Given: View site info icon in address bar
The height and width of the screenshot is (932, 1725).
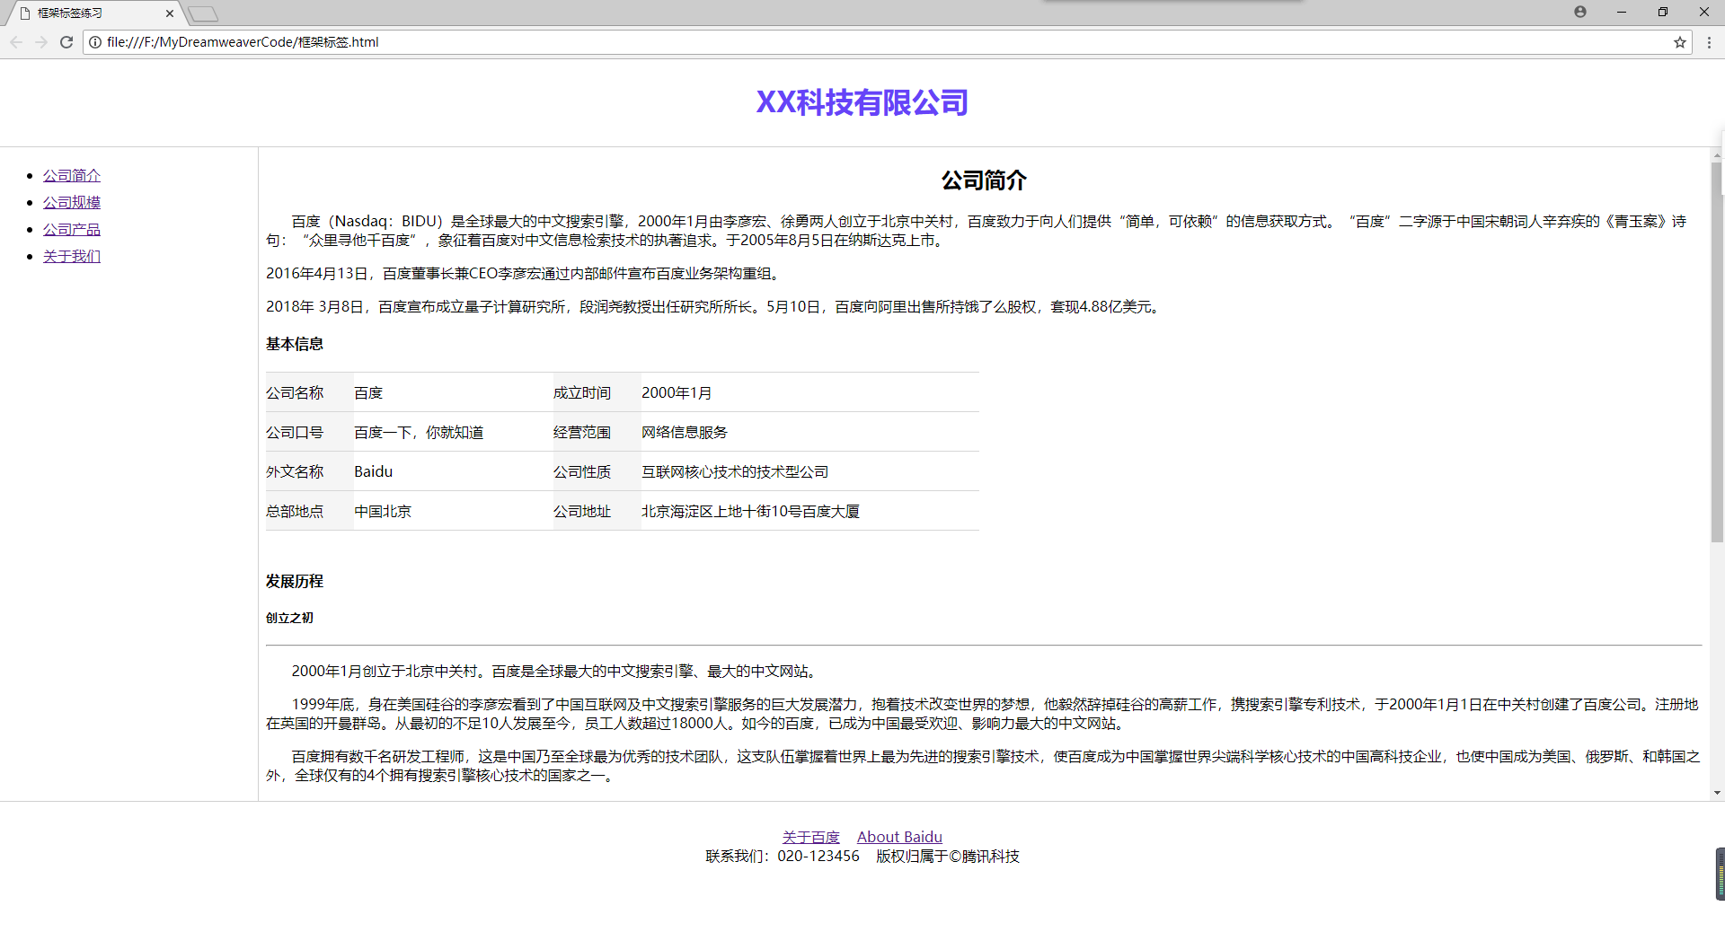Looking at the screenshot, I should pyautogui.click(x=95, y=42).
